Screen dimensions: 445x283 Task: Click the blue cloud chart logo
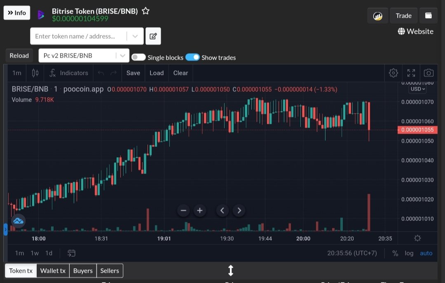[x=18, y=221]
